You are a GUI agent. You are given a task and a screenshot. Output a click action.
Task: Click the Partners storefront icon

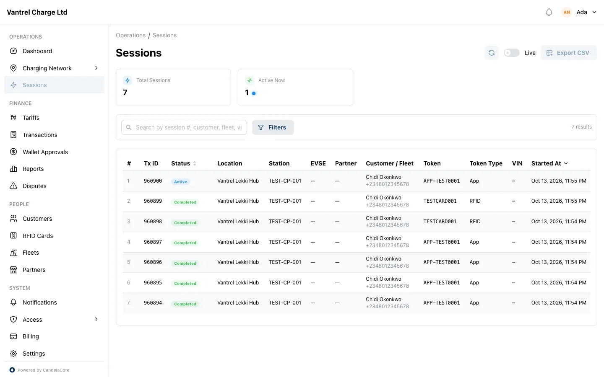tap(13, 270)
